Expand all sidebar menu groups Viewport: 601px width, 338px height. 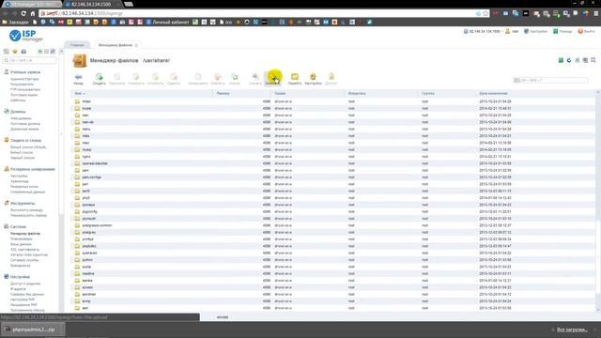click(x=39, y=52)
